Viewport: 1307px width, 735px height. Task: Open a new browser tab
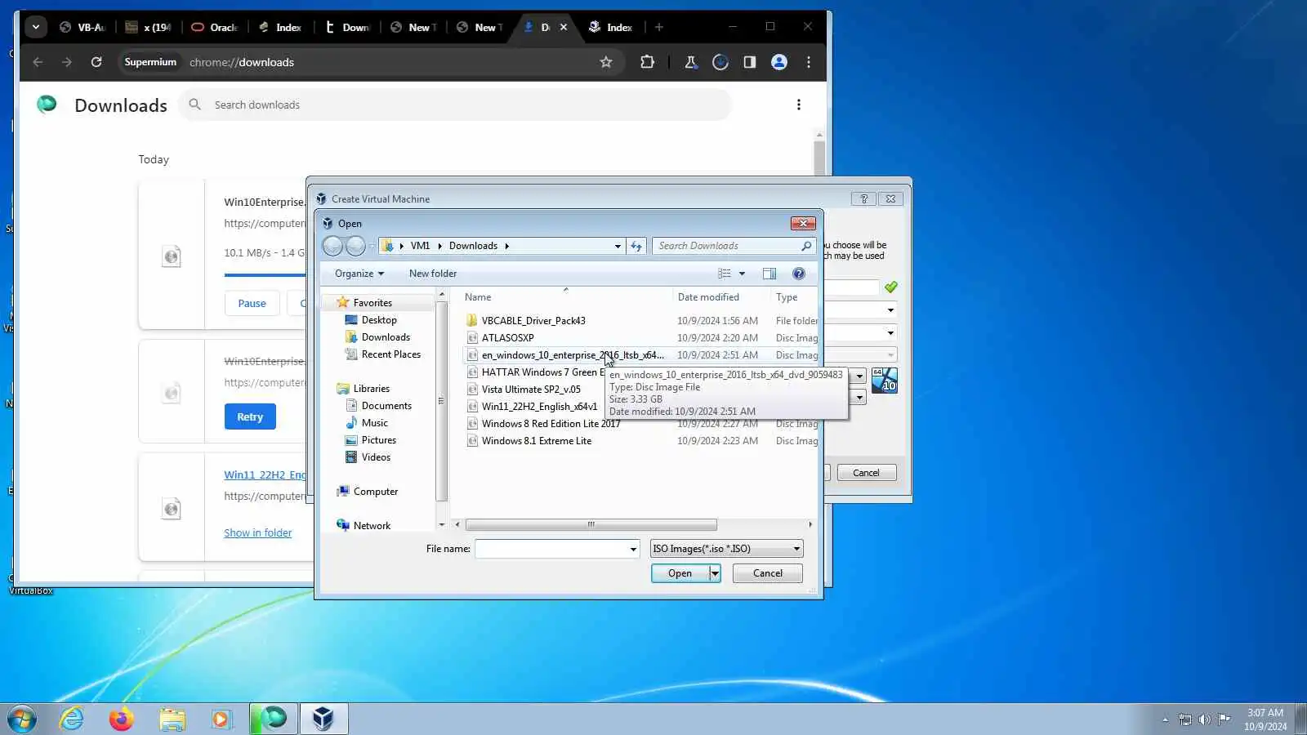tap(659, 27)
